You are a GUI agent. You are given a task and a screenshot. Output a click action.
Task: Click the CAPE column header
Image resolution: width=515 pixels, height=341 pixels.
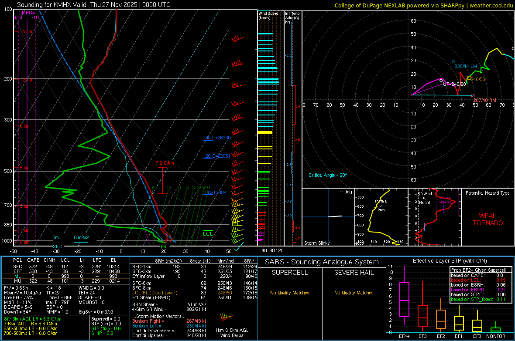coord(33,260)
